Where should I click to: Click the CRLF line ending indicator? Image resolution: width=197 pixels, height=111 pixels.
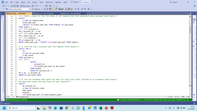pos(189,97)
